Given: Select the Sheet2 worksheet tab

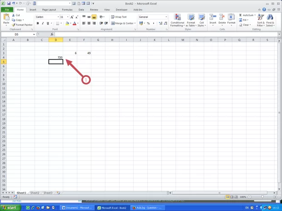Looking at the screenshot, I should click(x=35, y=193).
